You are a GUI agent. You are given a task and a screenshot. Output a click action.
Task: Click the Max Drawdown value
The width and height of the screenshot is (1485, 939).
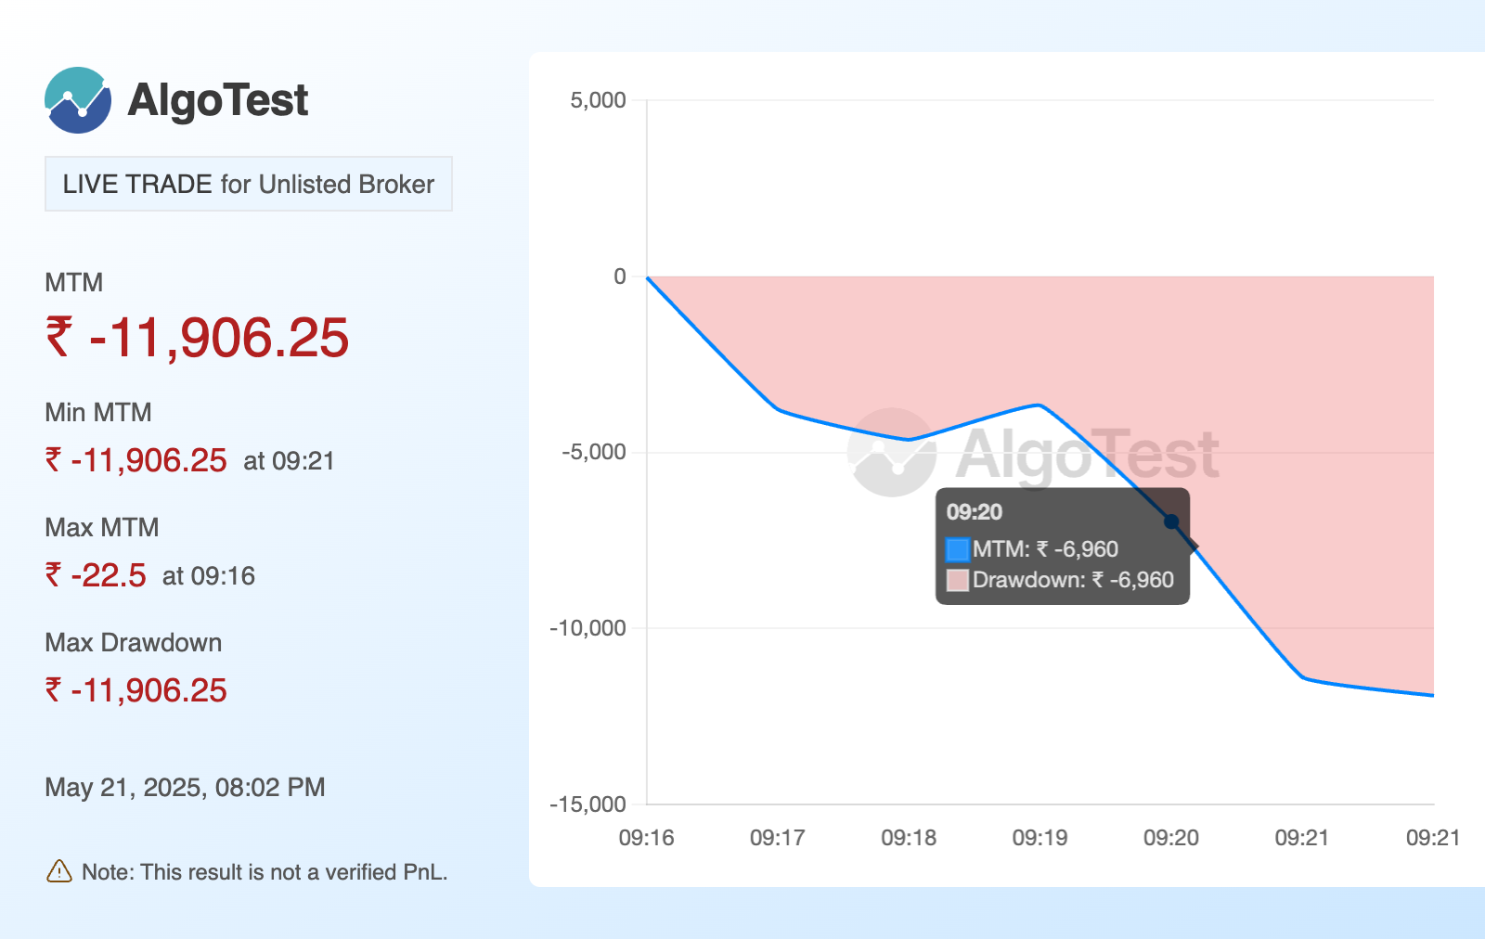tap(136, 690)
